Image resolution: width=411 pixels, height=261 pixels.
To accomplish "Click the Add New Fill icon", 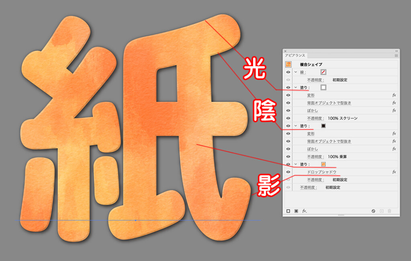I will [296, 211].
